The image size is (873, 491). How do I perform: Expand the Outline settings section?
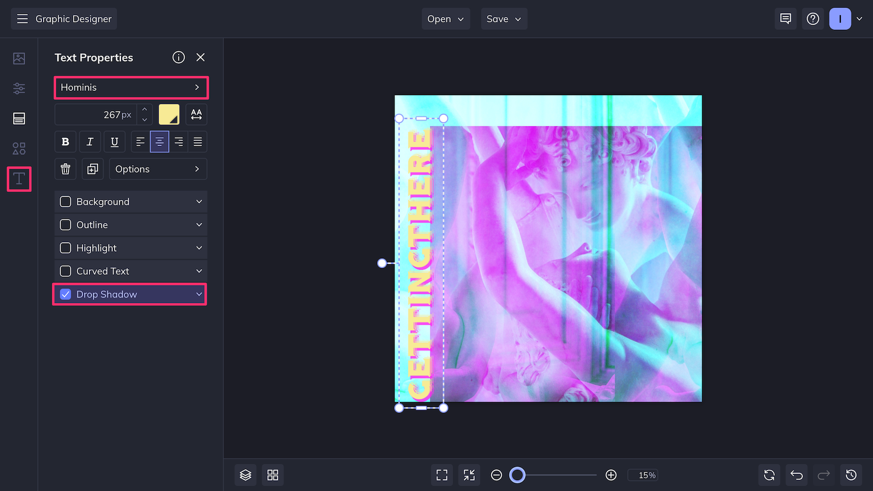200,225
